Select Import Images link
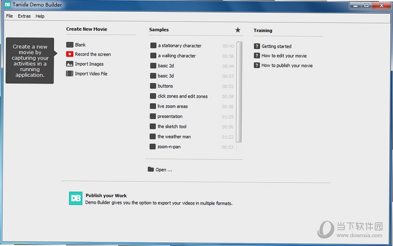 (x=89, y=64)
